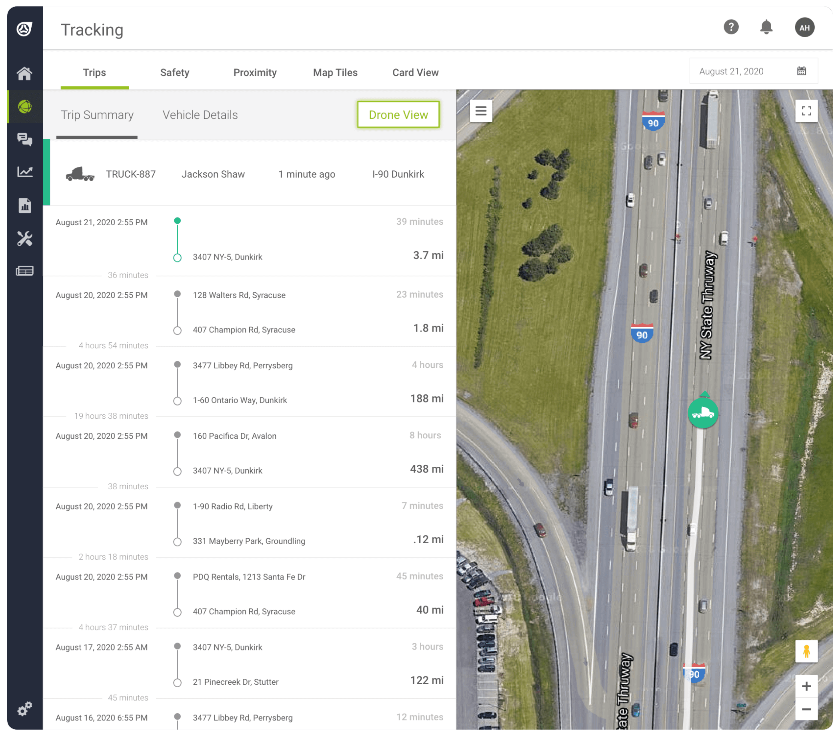Click the 128 Walters Rd, Syracuse address
This screenshot has width=840, height=736.
pyautogui.click(x=239, y=295)
